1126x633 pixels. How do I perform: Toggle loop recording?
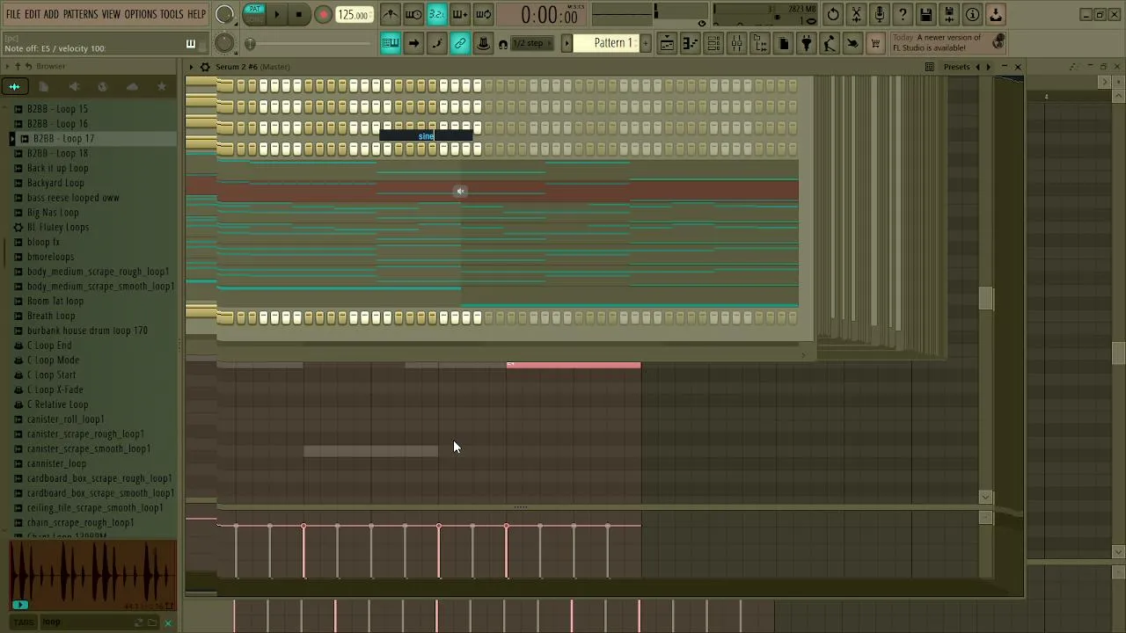(483, 14)
